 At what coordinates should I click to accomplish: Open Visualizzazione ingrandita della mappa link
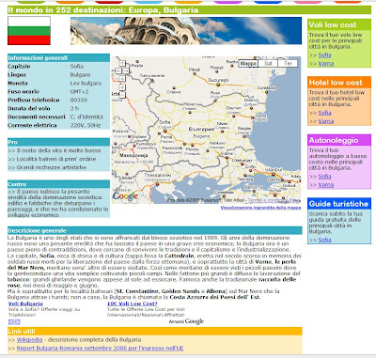click(260, 208)
